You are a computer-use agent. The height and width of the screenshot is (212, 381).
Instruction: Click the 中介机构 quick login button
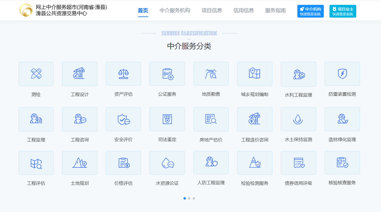310,11
